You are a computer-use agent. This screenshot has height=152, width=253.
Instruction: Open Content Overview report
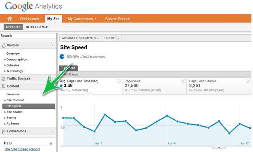[x=13, y=94]
